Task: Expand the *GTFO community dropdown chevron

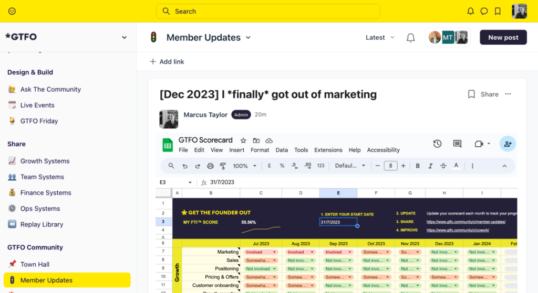Action: (124, 37)
